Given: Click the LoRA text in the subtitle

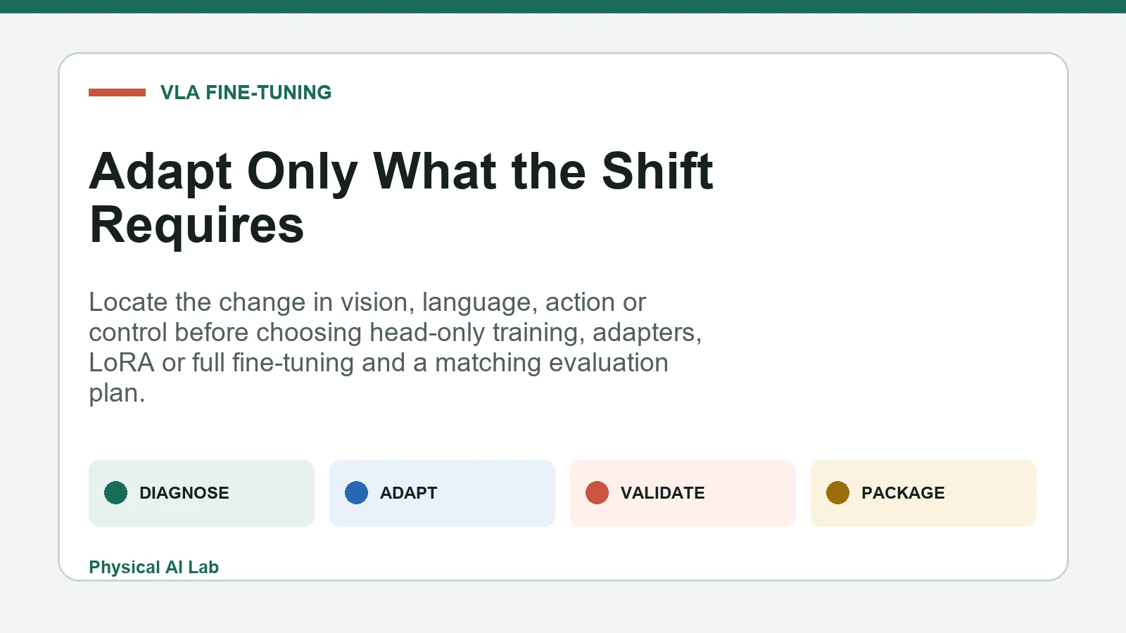Looking at the screenshot, I should pos(122,363).
